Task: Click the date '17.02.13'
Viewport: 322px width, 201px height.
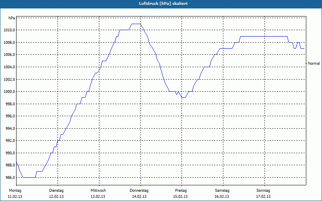Action: 263,197
